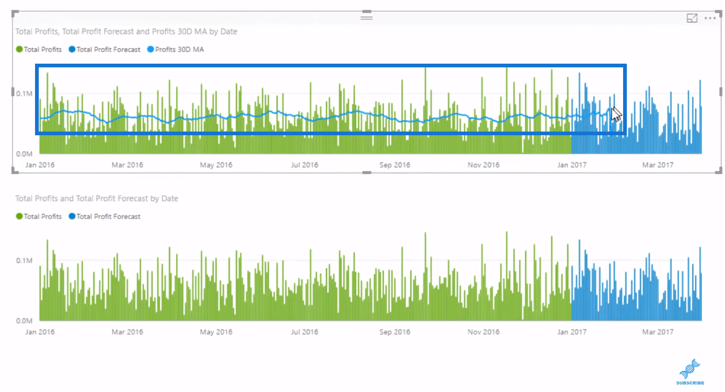The width and height of the screenshot is (725, 392).
Task: Click the Total Profit Forecast legend dot in bottom chart
Action: (x=72, y=216)
